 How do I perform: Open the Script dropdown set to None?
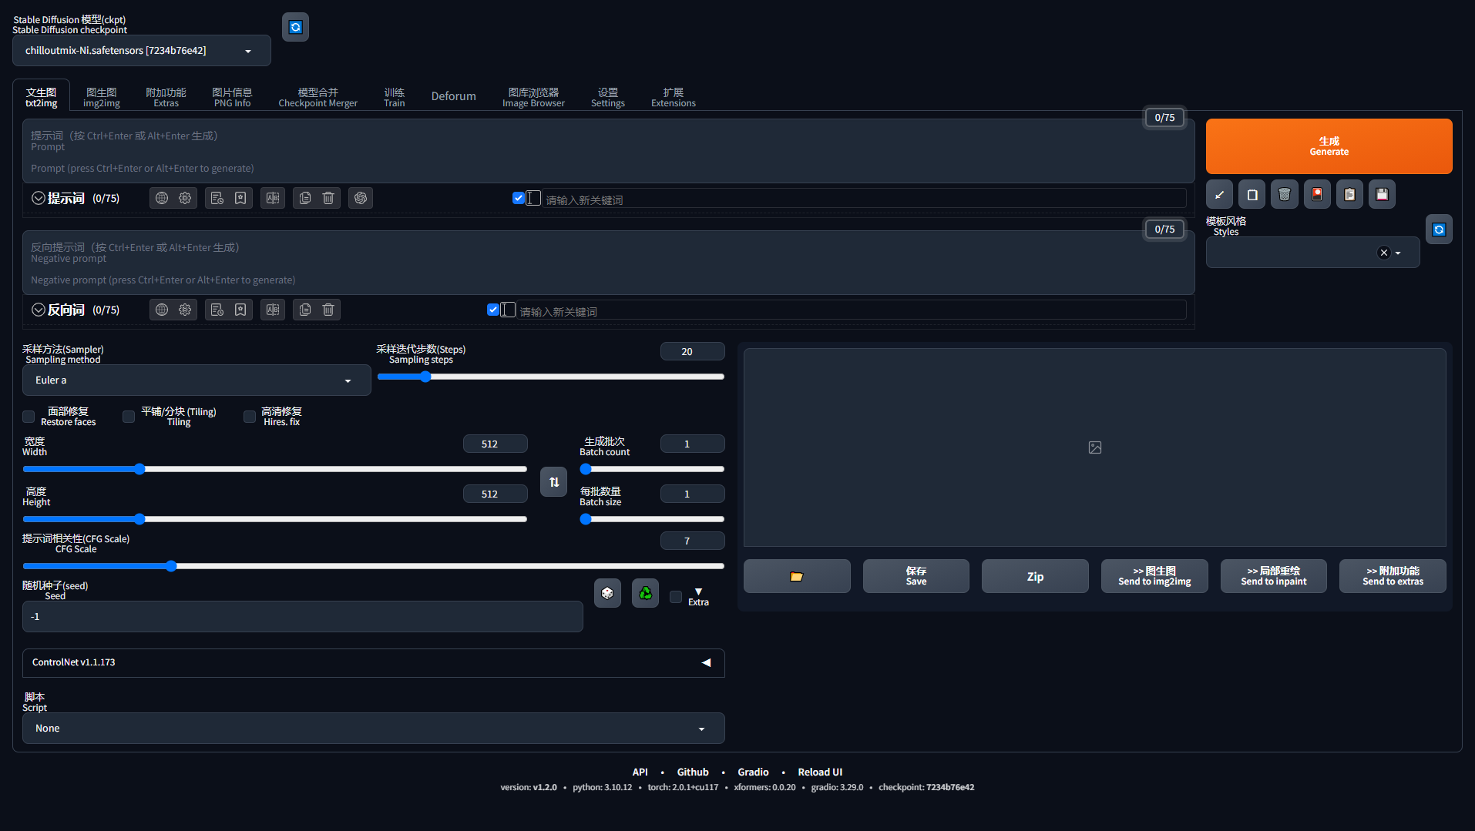[373, 728]
